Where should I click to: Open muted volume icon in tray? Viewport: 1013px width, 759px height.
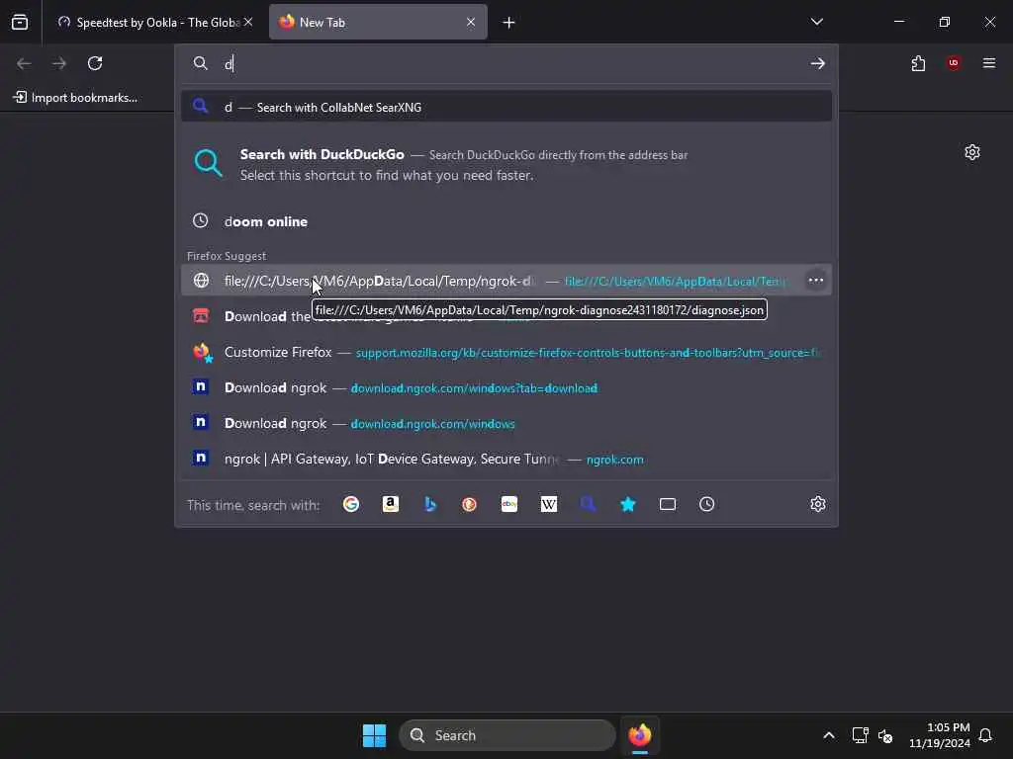click(x=885, y=735)
